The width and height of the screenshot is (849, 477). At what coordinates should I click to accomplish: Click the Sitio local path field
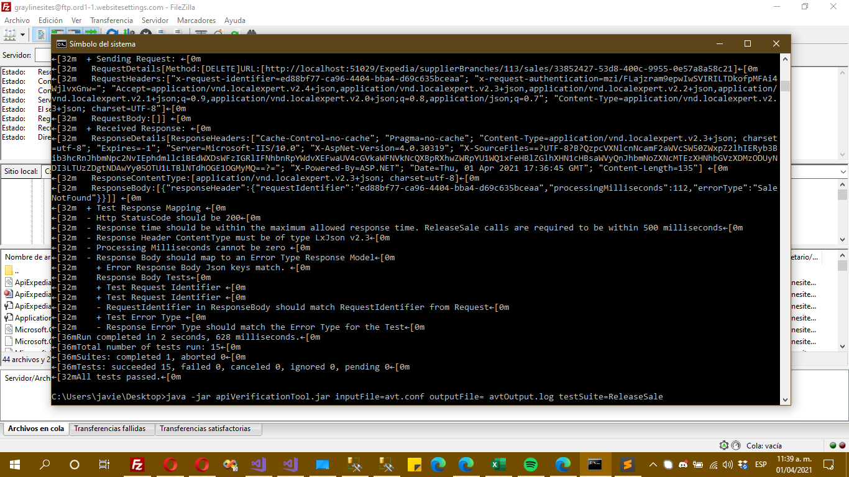tap(47, 171)
